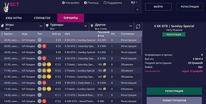Toggle the sun light-theme switch
The image size is (206, 104).
(137, 9)
